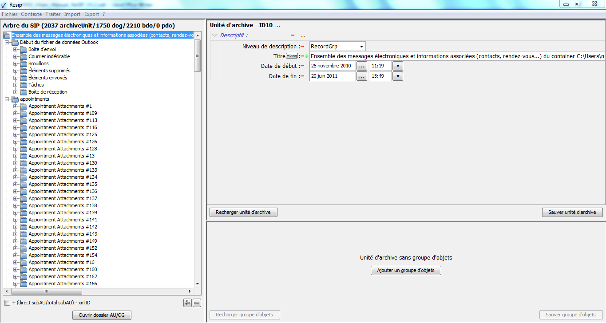Click the minus icon below the SIP tree

[x=197, y=303]
